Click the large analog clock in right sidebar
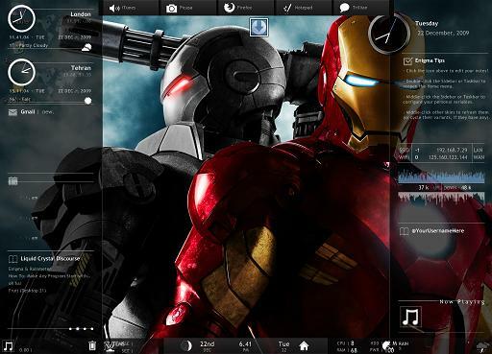The image size is (492, 354). click(x=389, y=35)
